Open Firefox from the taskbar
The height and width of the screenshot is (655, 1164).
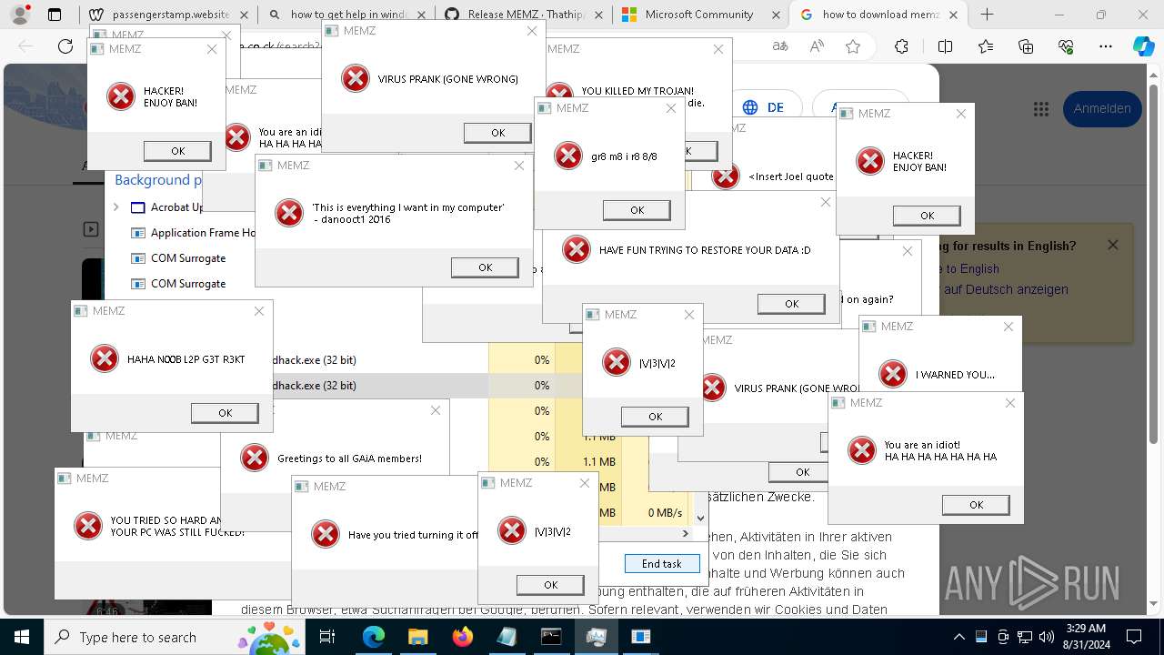pos(462,637)
